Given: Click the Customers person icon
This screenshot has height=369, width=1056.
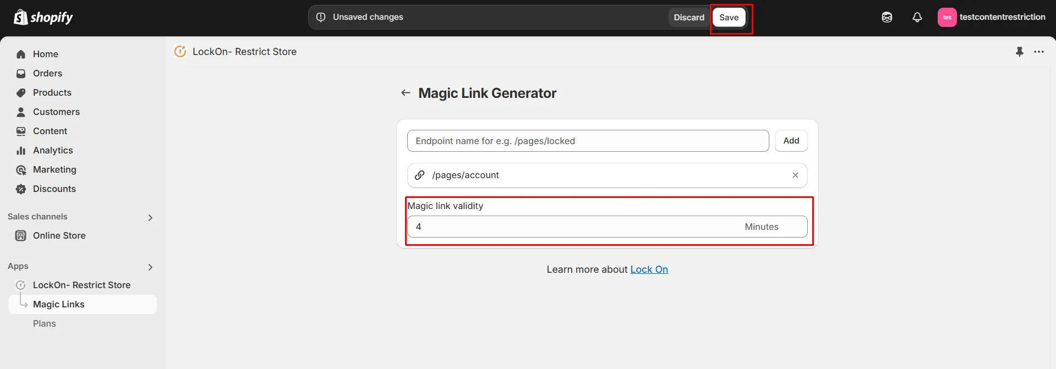Looking at the screenshot, I should pos(21,112).
